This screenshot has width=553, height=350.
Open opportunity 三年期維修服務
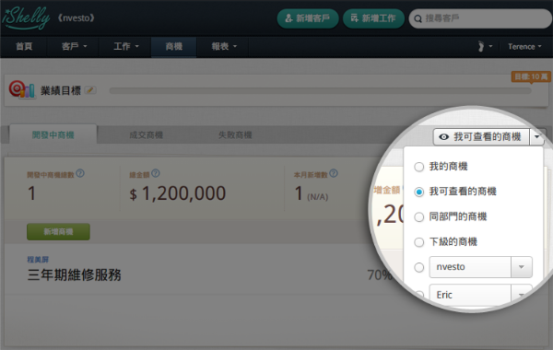(74, 274)
